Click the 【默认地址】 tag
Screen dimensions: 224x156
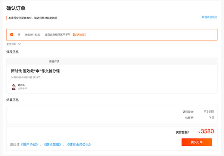(79, 35)
